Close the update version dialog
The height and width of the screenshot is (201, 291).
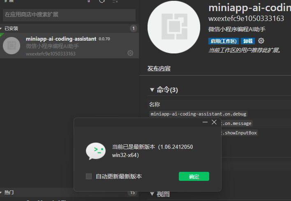pyautogui.click(x=214, y=122)
